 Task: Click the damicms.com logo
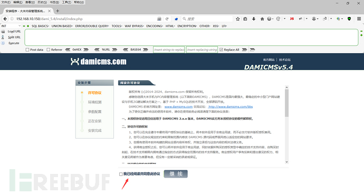coord(99,62)
